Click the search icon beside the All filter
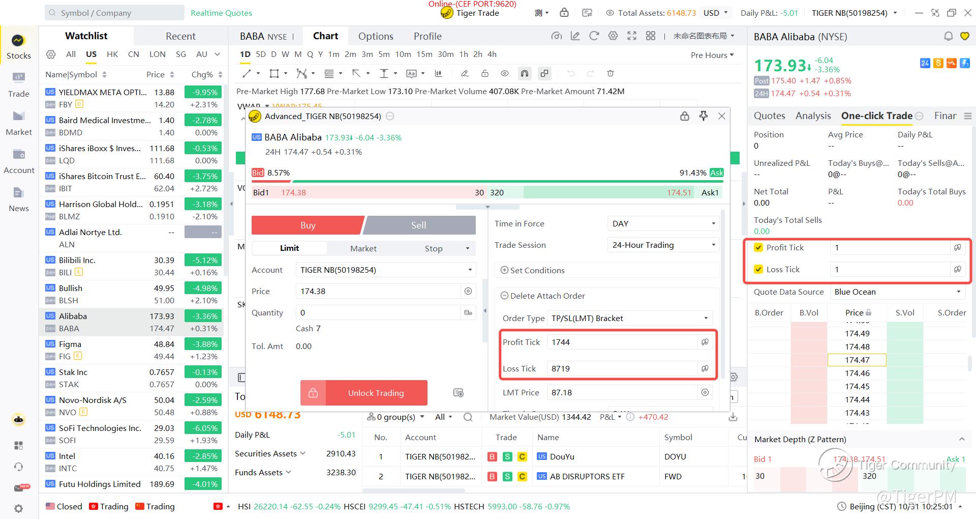This screenshot has width=976, height=519. (468, 417)
